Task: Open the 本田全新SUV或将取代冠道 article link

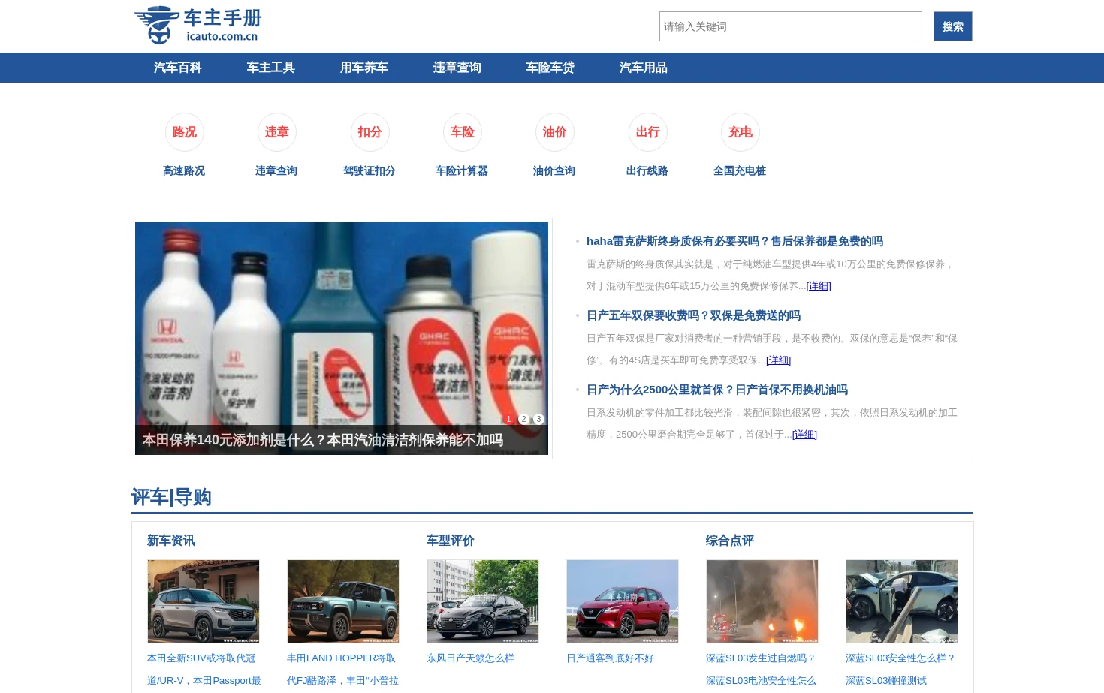Action: pos(204,670)
